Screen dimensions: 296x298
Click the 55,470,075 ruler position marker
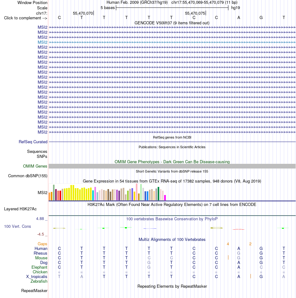pos(195,13)
